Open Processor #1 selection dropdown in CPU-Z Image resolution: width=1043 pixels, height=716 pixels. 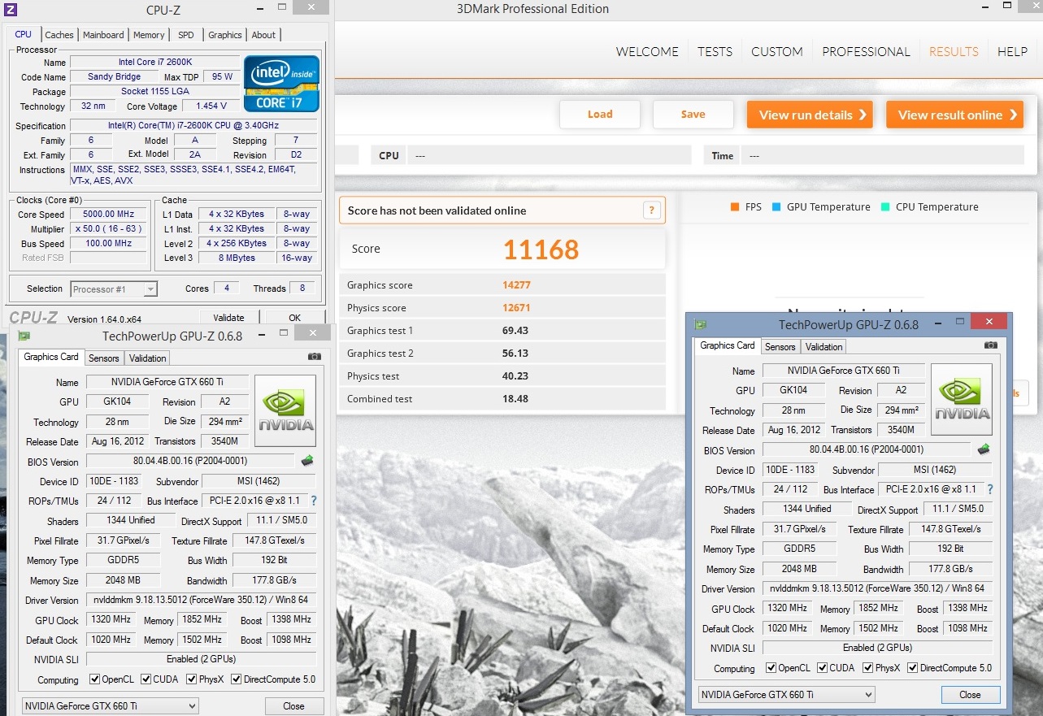[114, 289]
